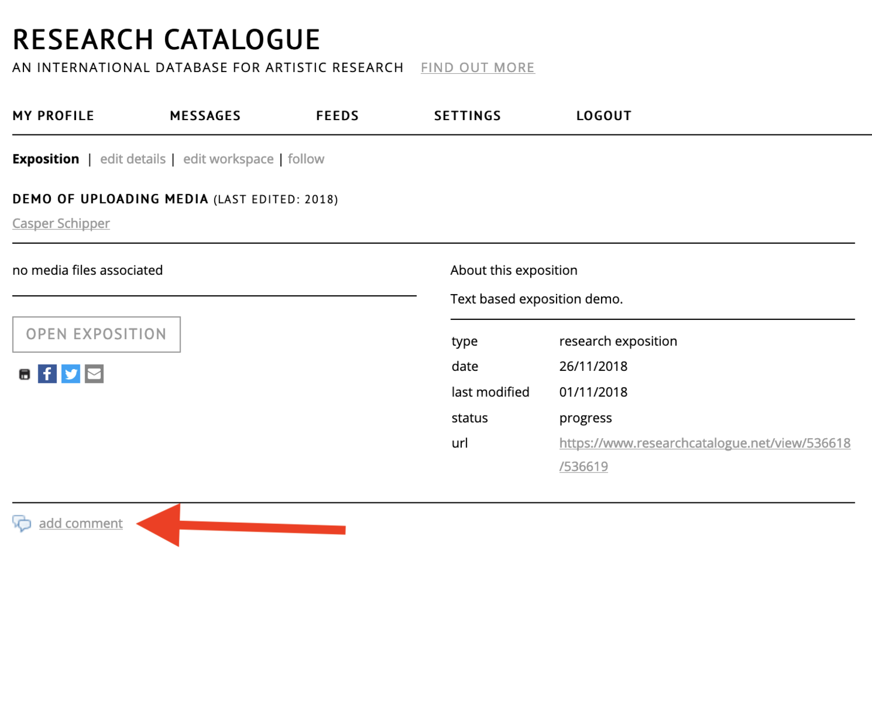The height and width of the screenshot is (713, 872).
Task: Open the Feeds menu item
Action: point(337,116)
